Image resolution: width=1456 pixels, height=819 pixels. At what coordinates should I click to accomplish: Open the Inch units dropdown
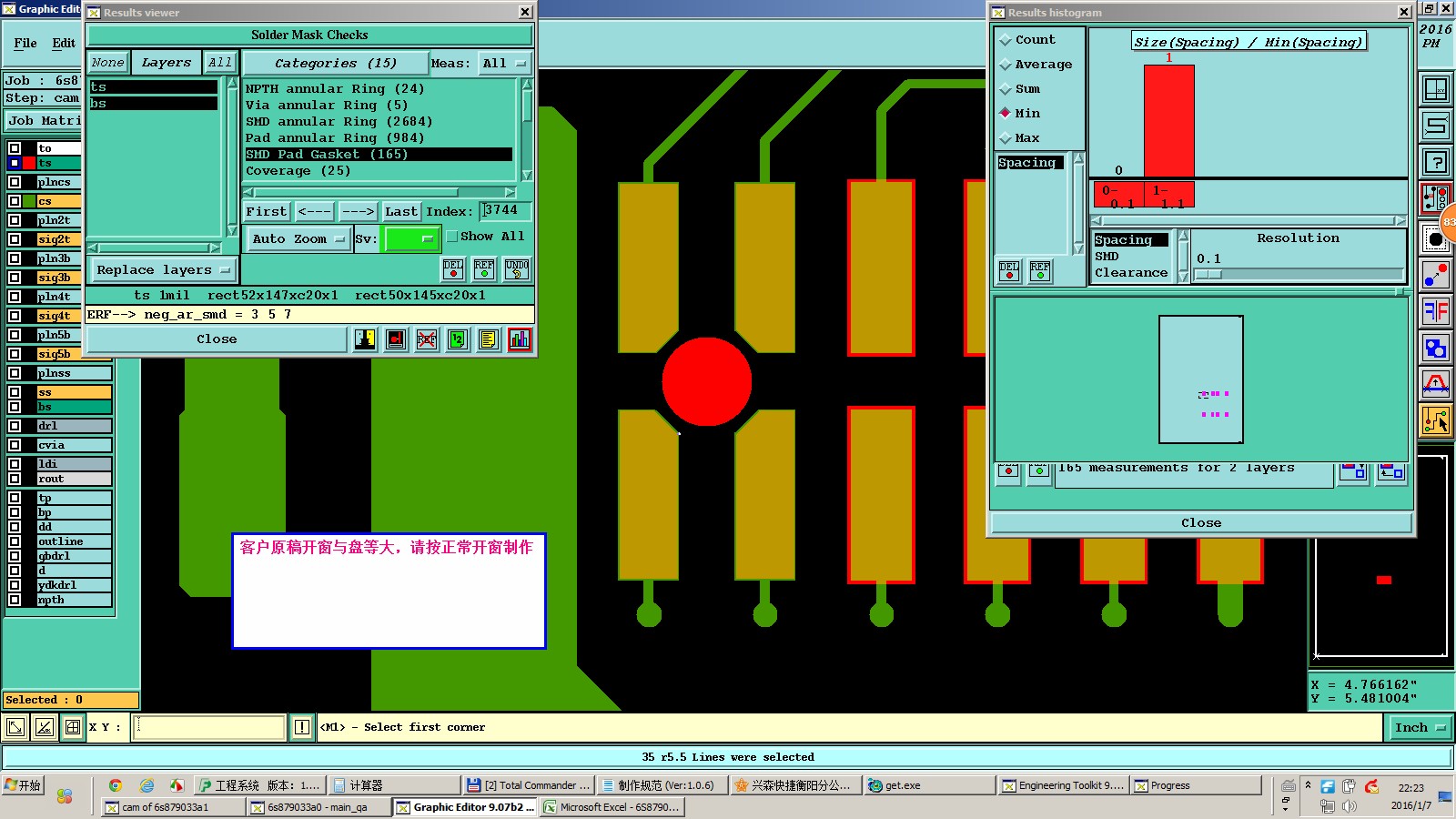pos(1420,727)
